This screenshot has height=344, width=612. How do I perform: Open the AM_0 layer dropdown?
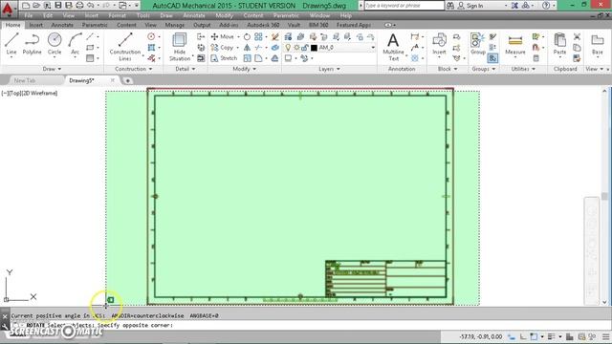pyautogui.click(x=373, y=48)
